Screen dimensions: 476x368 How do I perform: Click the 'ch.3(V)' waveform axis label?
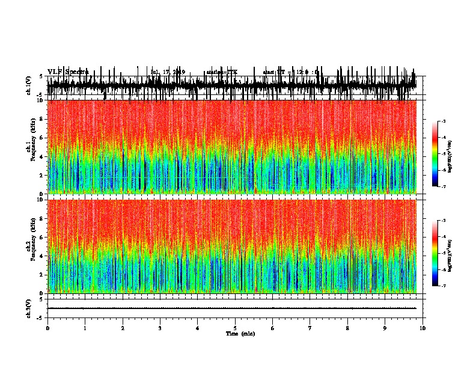pos(28,308)
